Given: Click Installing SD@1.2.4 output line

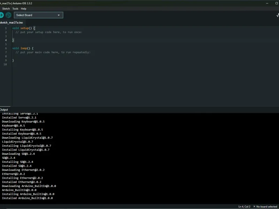Looking at the screenshot, I should [18, 162].
